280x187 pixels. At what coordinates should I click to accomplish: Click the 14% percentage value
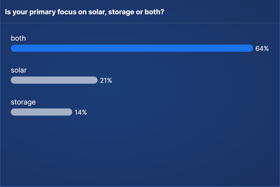click(x=80, y=112)
